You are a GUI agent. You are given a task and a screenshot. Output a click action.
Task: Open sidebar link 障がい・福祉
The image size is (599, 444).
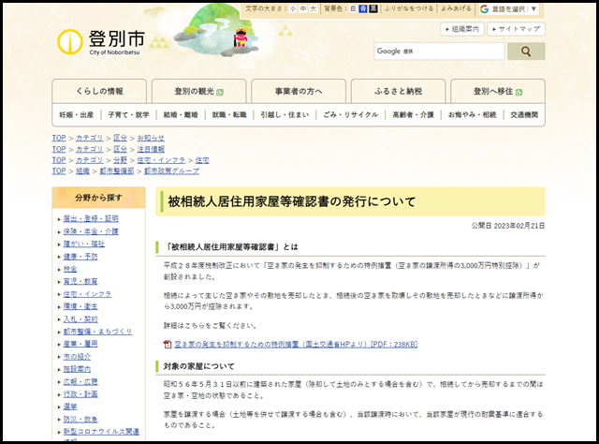[83, 244]
